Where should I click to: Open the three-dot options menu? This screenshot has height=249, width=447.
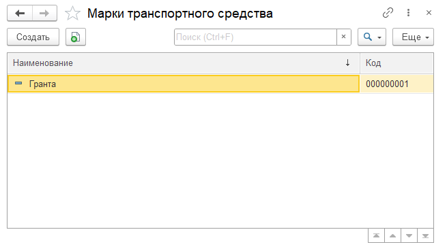408,13
